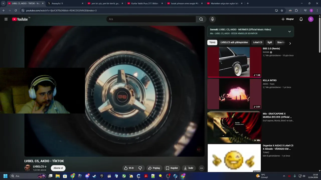Open a new browser tab with plus
The height and width of the screenshot is (180, 321).
click(248, 3)
